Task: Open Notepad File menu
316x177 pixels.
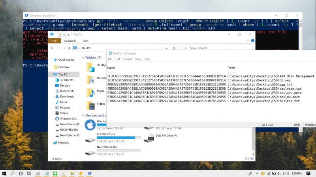Action: 110,59
